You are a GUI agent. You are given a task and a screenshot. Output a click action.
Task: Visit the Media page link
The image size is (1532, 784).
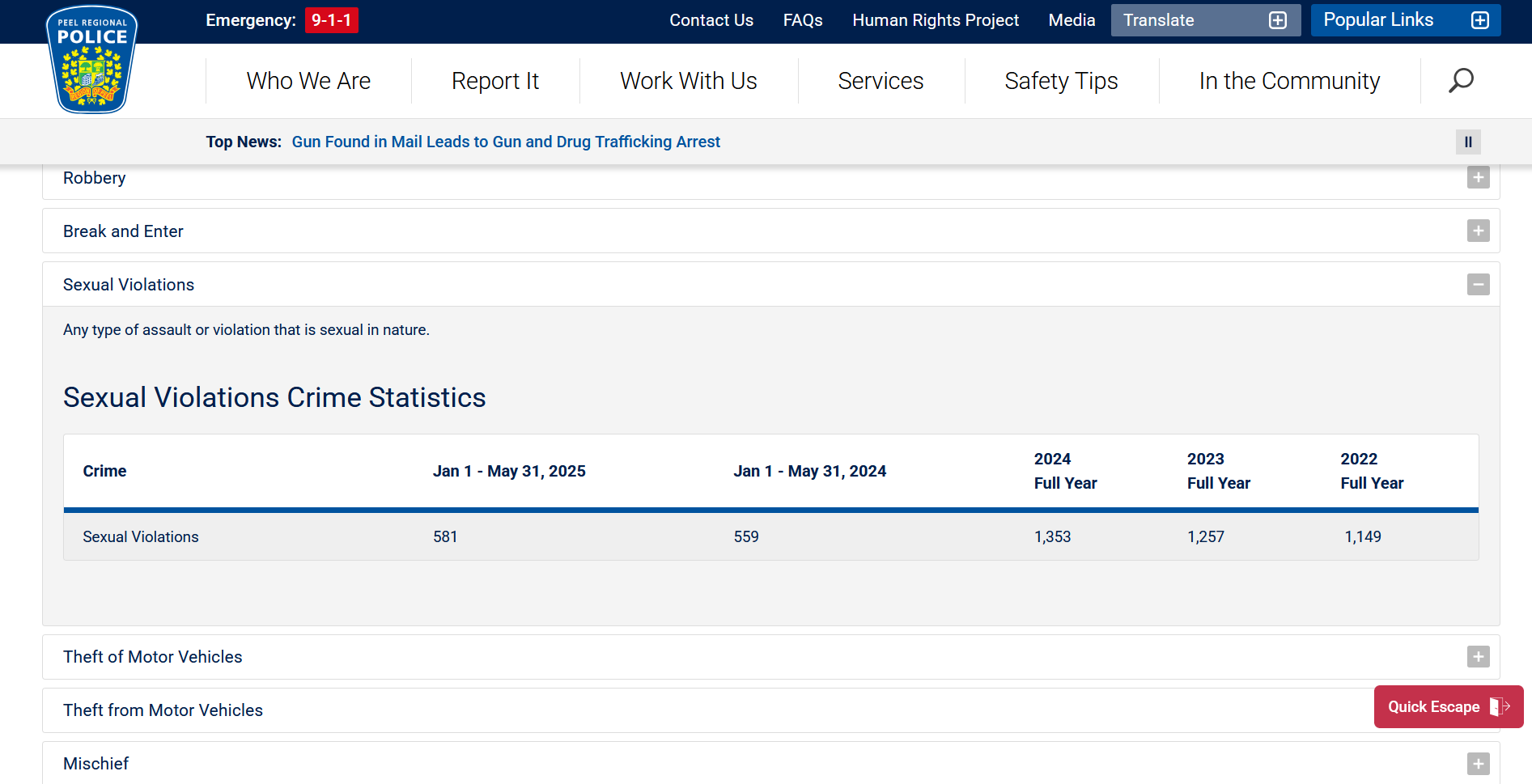[x=1072, y=20]
